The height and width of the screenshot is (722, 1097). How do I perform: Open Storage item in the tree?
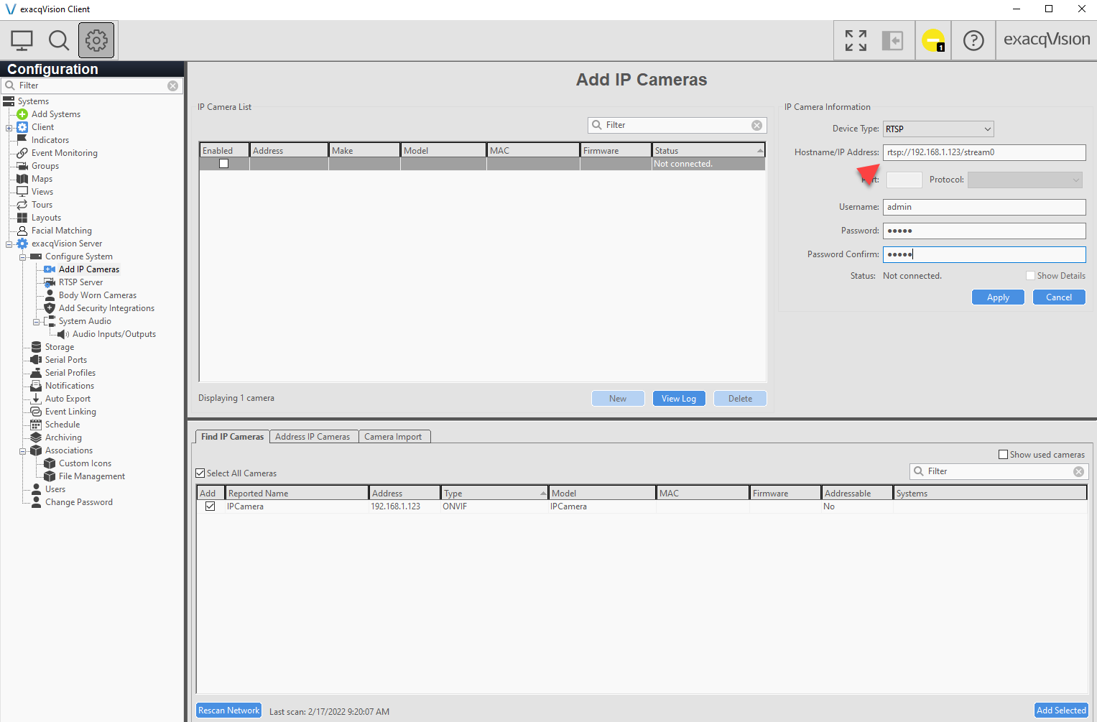click(x=59, y=347)
